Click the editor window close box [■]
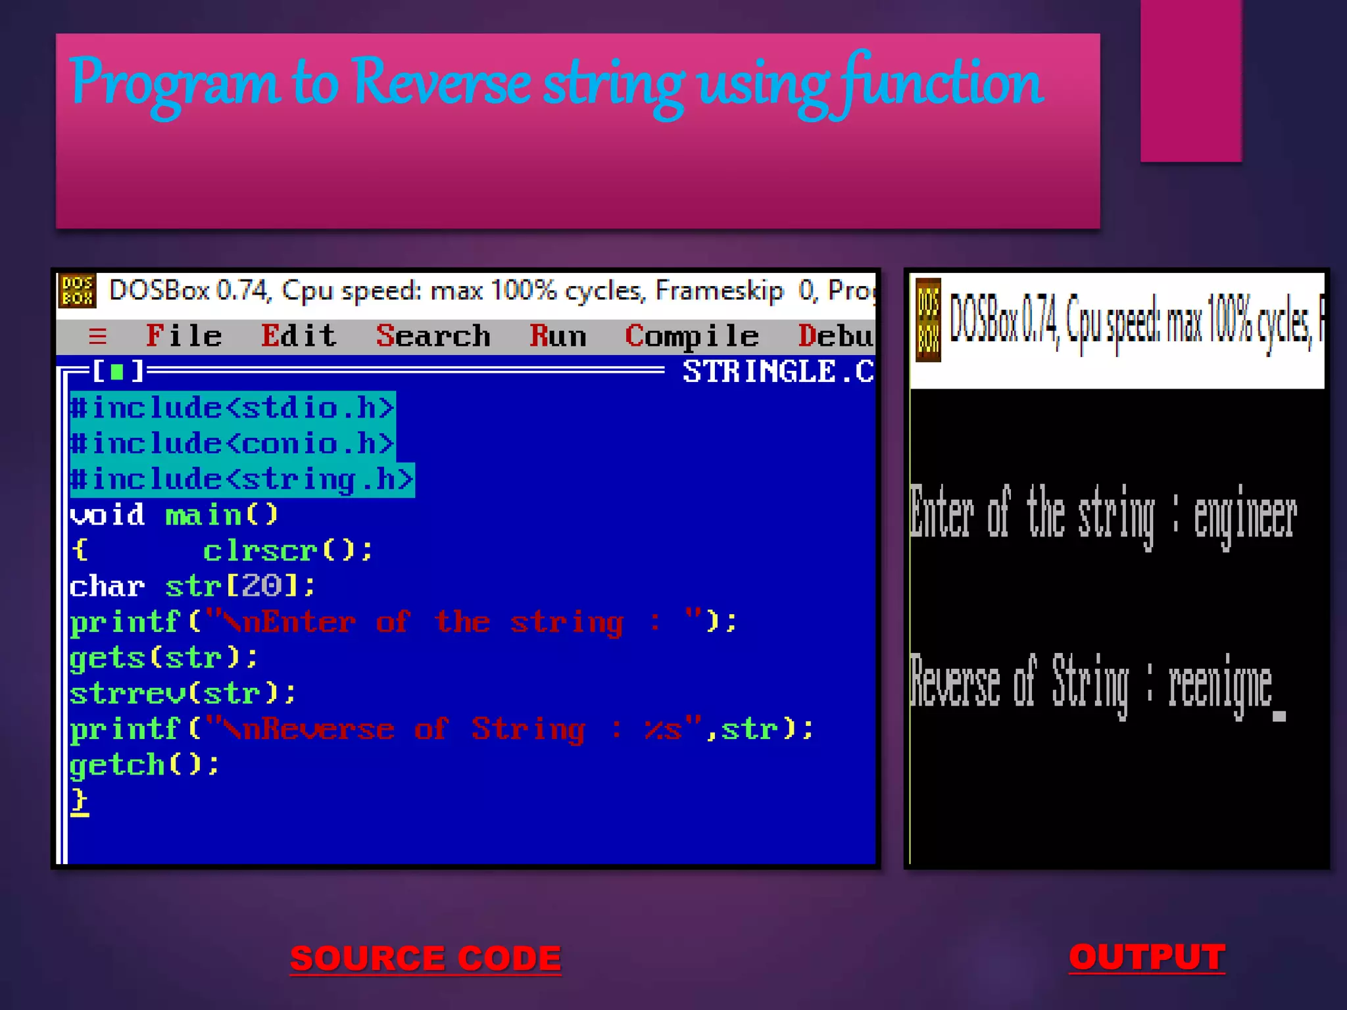 (118, 372)
